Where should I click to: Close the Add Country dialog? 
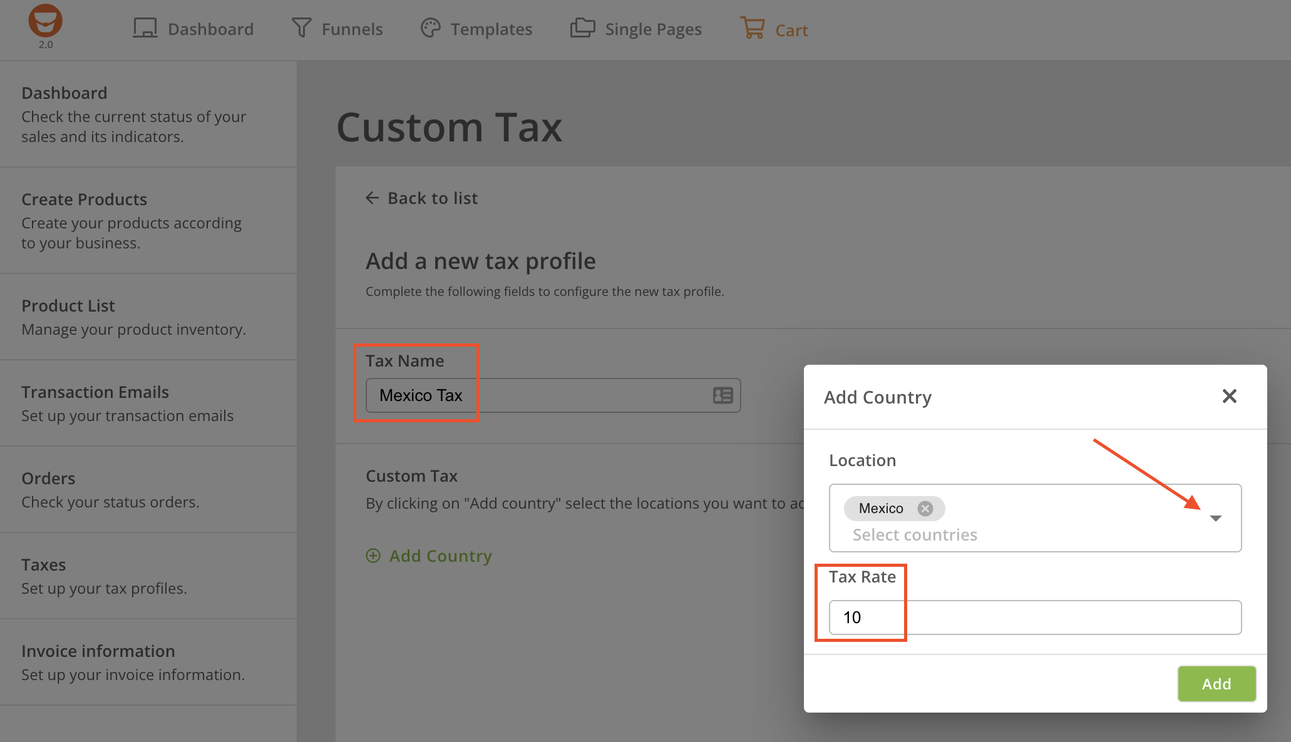point(1229,396)
